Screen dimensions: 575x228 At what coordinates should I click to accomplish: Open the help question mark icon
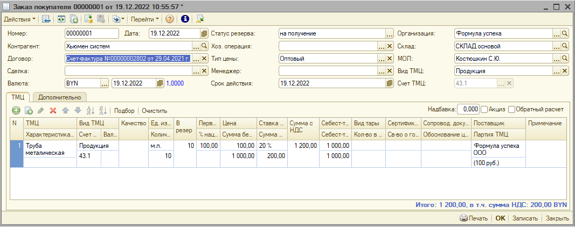[x=170, y=19]
